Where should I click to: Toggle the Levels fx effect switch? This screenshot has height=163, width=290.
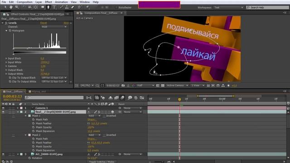6,23
